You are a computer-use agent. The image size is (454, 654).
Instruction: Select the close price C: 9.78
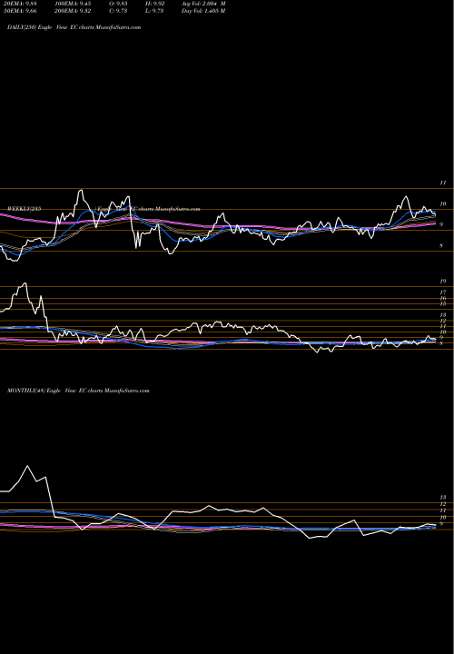[118, 11]
